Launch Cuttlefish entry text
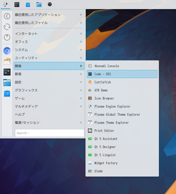The height and width of the screenshot is (194, 176). pyautogui.click(x=103, y=82)
